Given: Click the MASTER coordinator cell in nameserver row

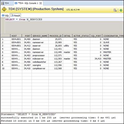Looking at the screenshot, I should (113, 52).
